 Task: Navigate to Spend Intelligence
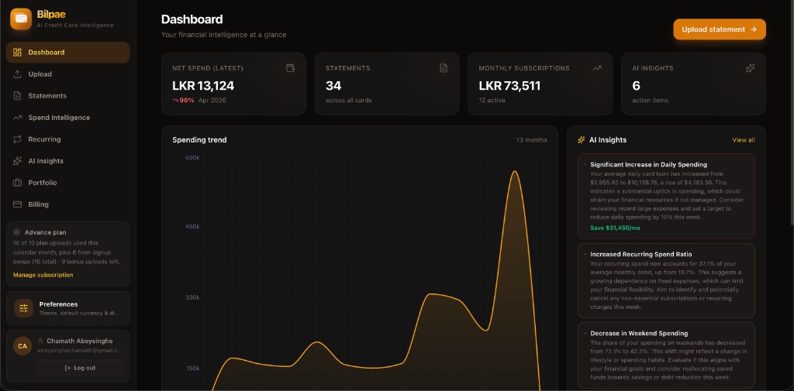(68, 118)
